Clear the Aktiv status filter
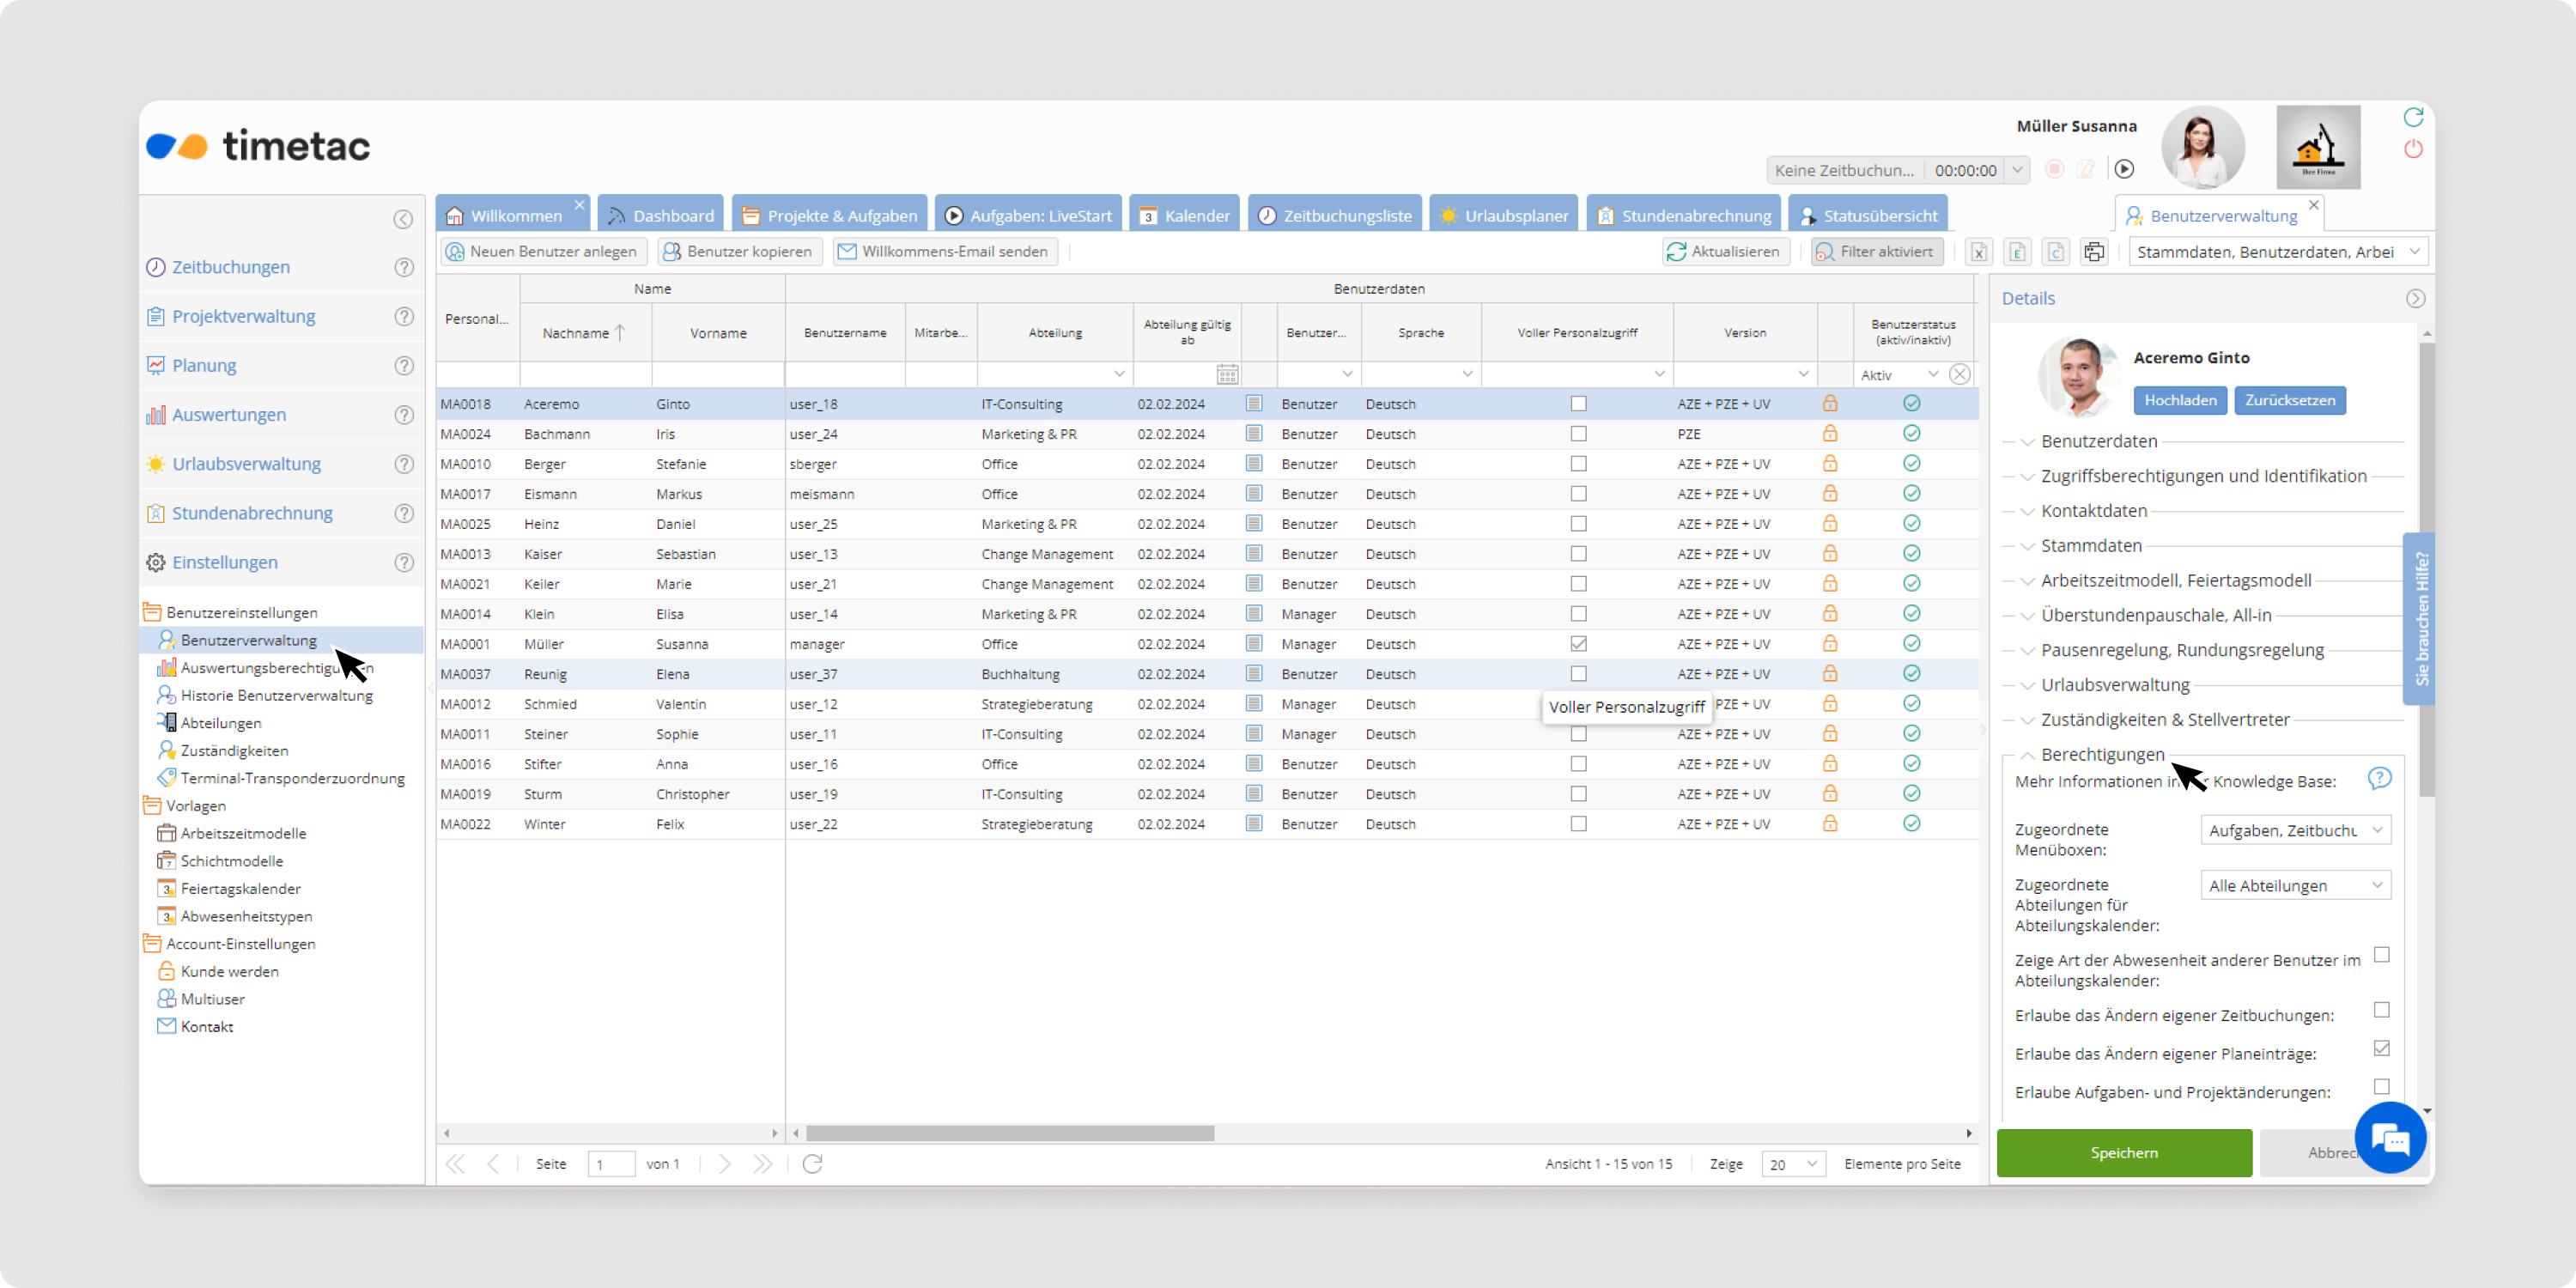Screen dimensions: 2576x1288 [1959, 375]
